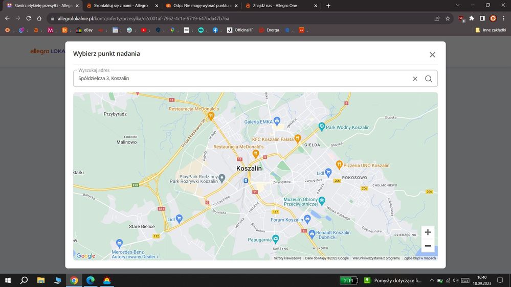Screen dimensions: 511x287
Task: Open the Extensions puzzle menu
Action: pos(472,18)
